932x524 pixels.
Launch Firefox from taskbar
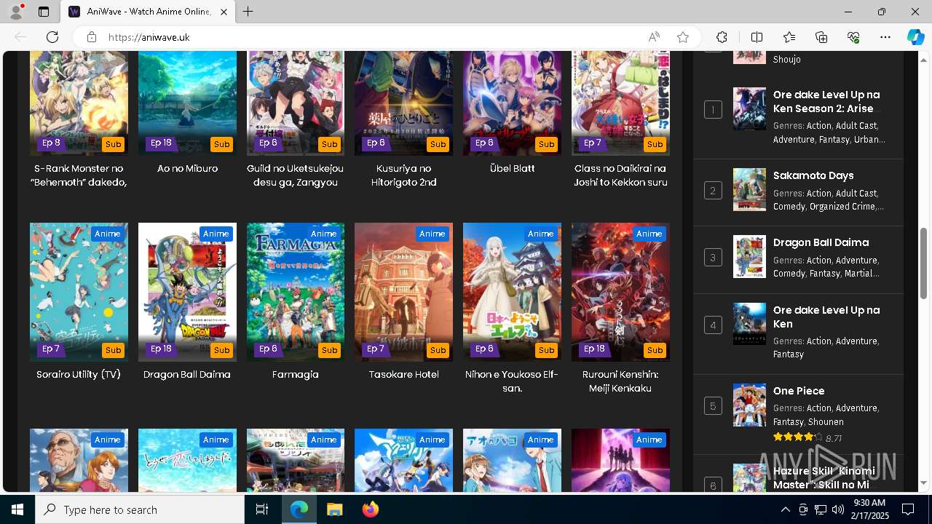tap(370, 509)
